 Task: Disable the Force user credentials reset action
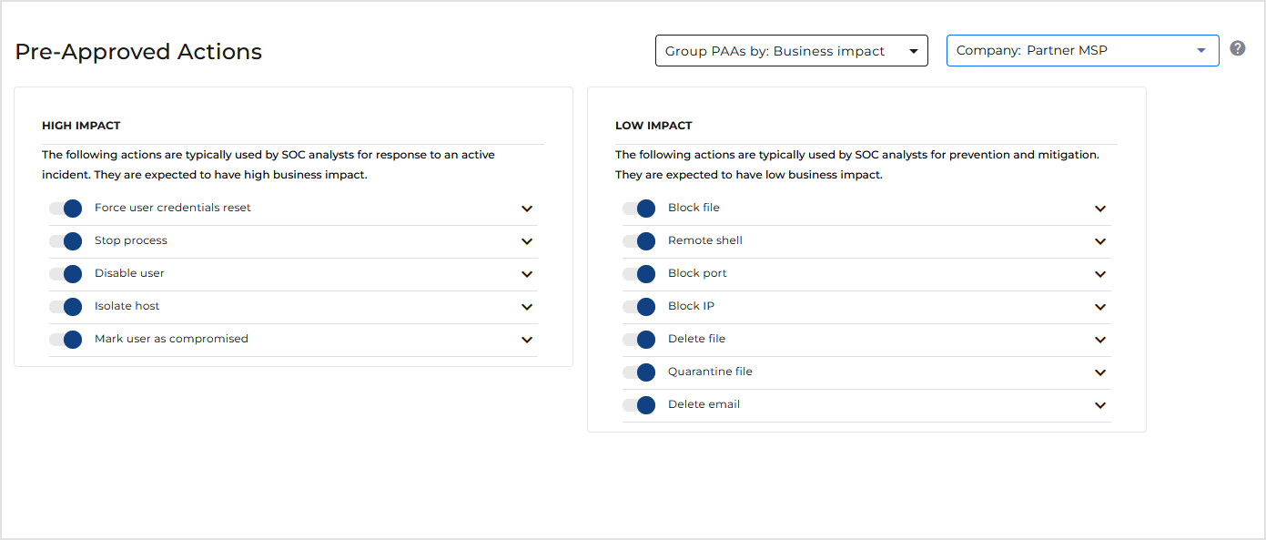click(66, 209)
